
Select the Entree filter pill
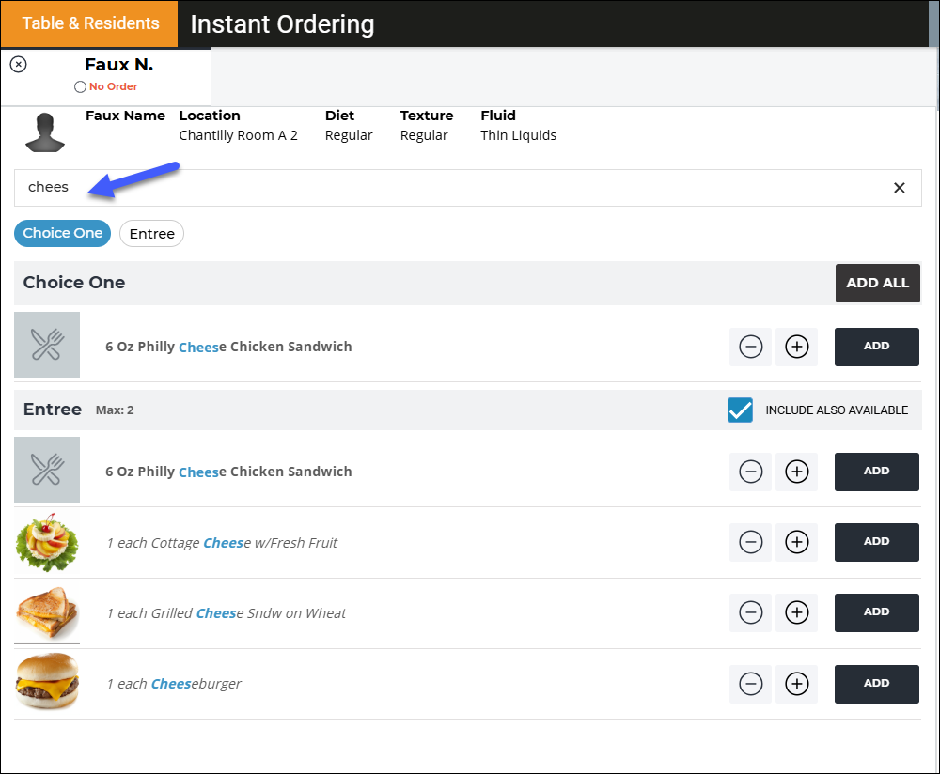(x=151, y=234)
